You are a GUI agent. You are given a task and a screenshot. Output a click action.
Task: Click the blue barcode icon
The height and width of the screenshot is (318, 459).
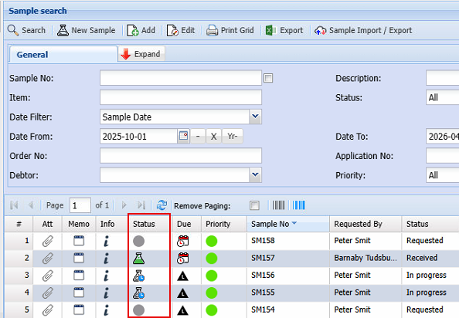[298, 205]
